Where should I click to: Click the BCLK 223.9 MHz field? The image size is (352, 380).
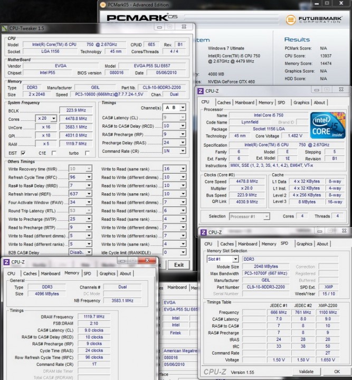pyautogui.click(x=76, y=110)
